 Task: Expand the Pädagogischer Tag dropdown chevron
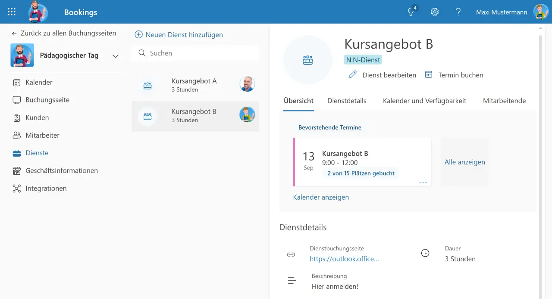pos(115,56)
